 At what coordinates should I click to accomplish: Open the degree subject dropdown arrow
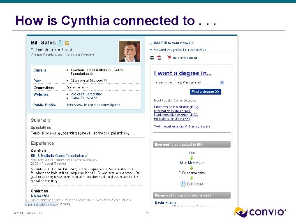222,83
